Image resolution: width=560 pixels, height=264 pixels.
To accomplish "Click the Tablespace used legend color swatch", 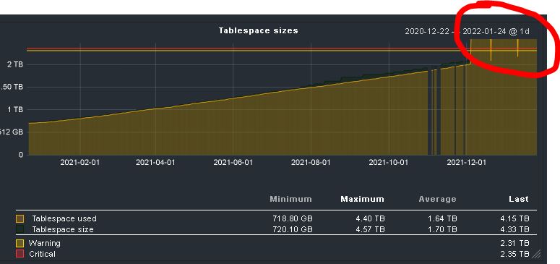I will (x=20, y=218).
